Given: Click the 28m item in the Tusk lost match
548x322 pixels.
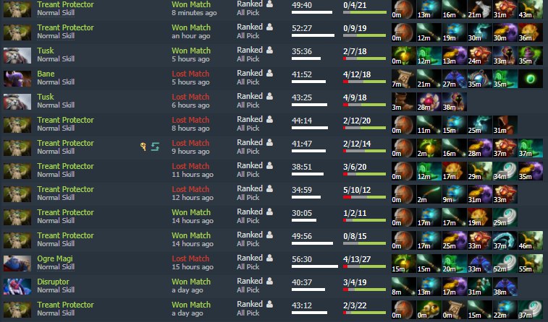Looking at the screenshot, I should (x=429, y=101).
